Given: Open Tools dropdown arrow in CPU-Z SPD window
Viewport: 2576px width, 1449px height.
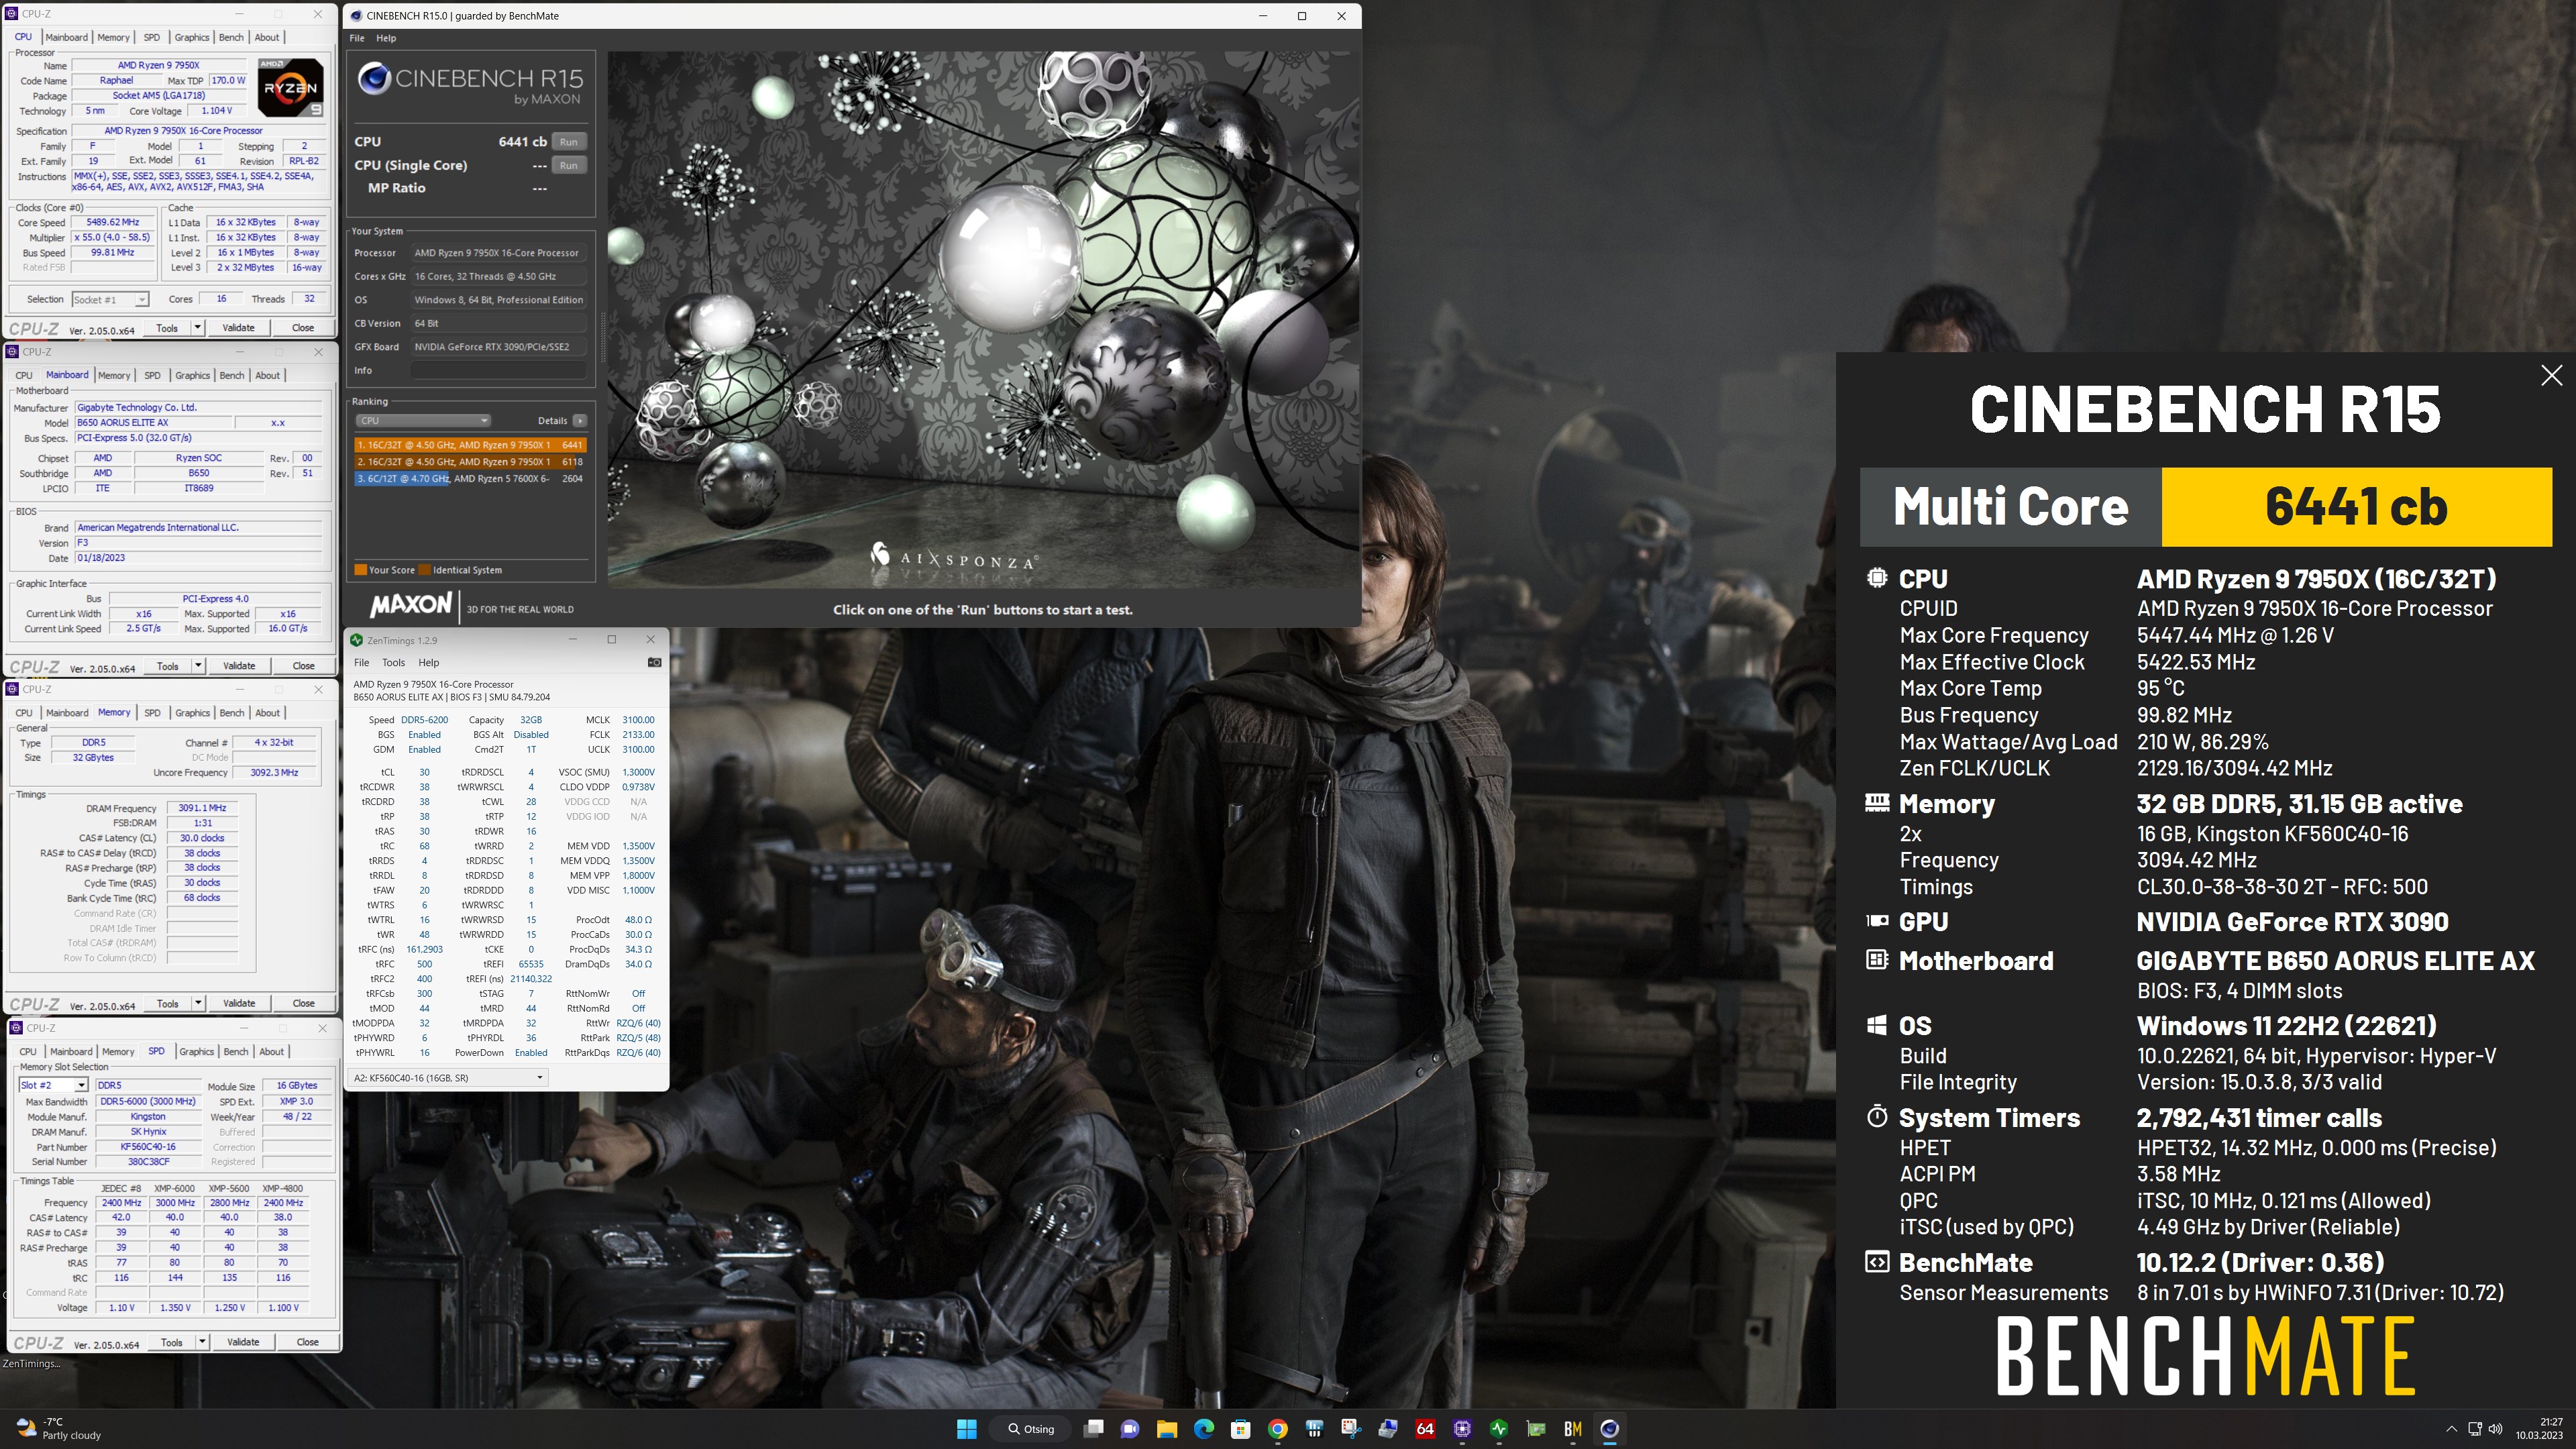Looking at the screenshot, I should pyautogui.click(x=202, y=1342).
